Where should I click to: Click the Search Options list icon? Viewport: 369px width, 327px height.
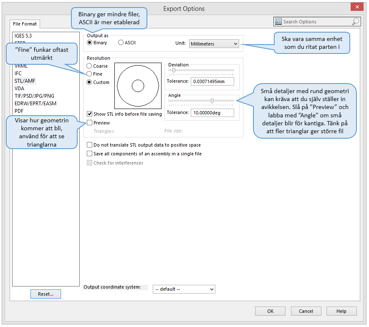pos(278,22)
